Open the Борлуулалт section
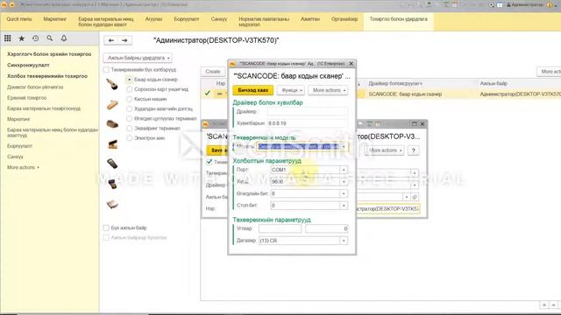This screenshot has width=561, height=315. pos(187,19)
